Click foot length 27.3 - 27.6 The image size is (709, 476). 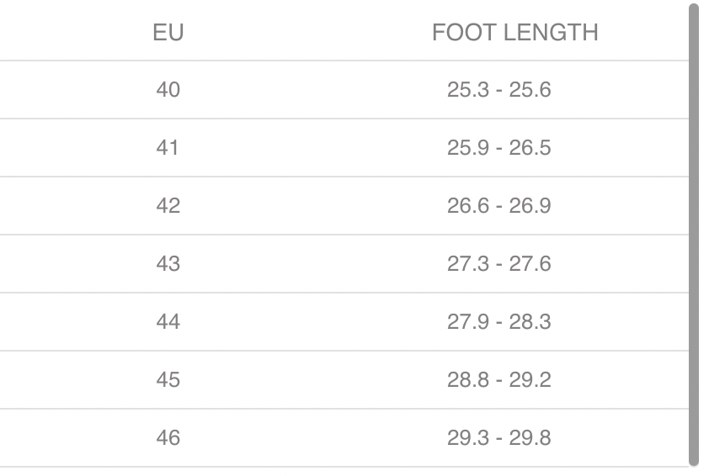pos(498,264)
